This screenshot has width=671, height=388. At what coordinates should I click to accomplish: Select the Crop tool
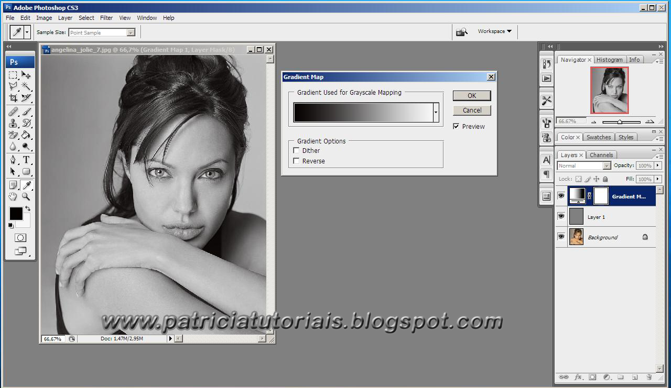(x=14, y=97)
